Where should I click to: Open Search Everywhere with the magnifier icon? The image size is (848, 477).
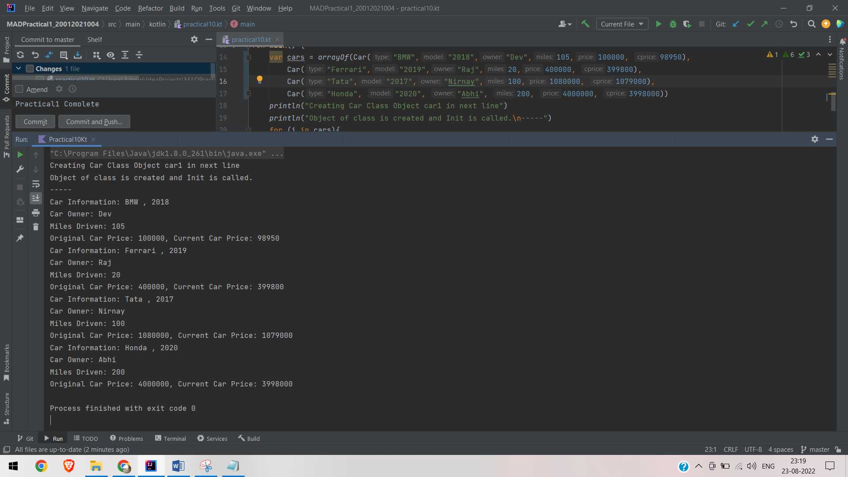(x=811, y=24)
